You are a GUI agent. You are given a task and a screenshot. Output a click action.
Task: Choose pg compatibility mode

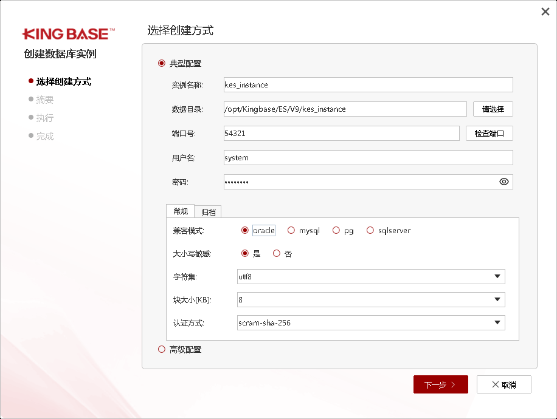335,230
